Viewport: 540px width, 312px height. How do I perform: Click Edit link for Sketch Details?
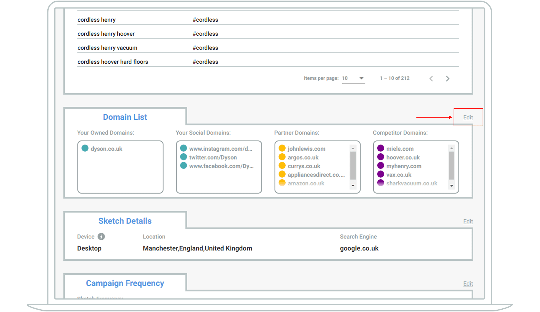pos(468,221)
